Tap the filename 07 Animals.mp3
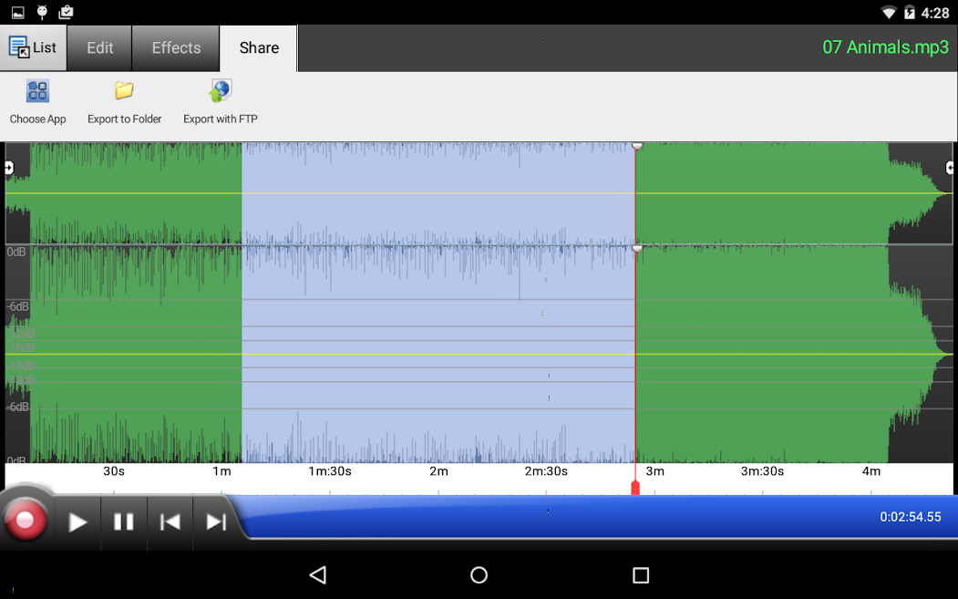The width and height of the screenshot is (958, 599). (885, 47)
